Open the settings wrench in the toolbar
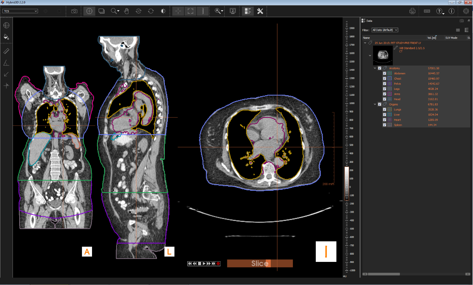The image size is (473, 285). pyautogui.click(x=260, y=11)
